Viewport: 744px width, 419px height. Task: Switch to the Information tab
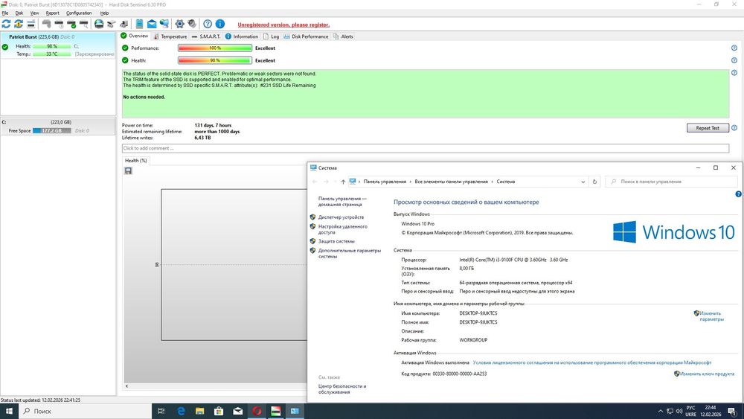242,36
